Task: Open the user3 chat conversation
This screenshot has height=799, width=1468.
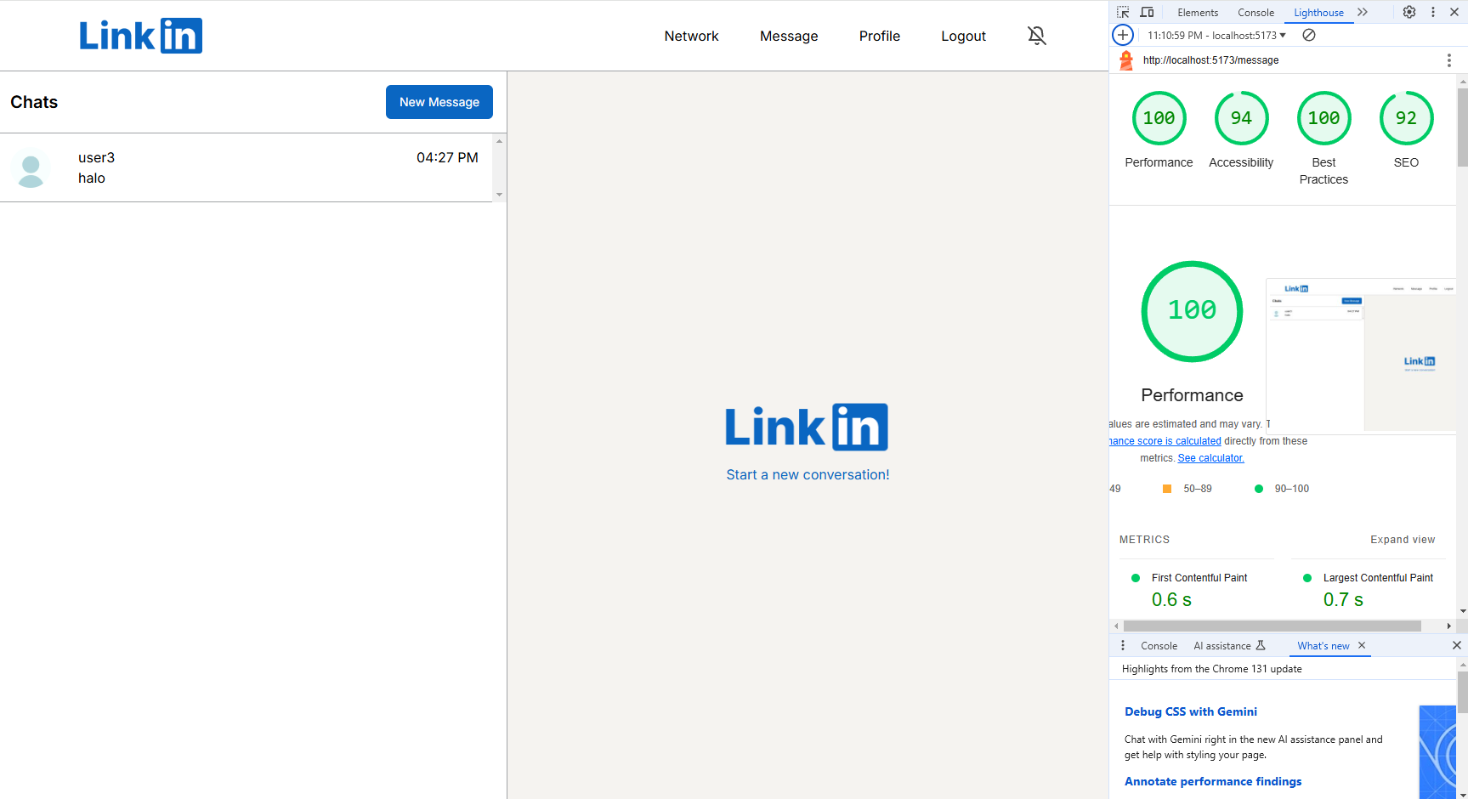Action: coord(246,167)
